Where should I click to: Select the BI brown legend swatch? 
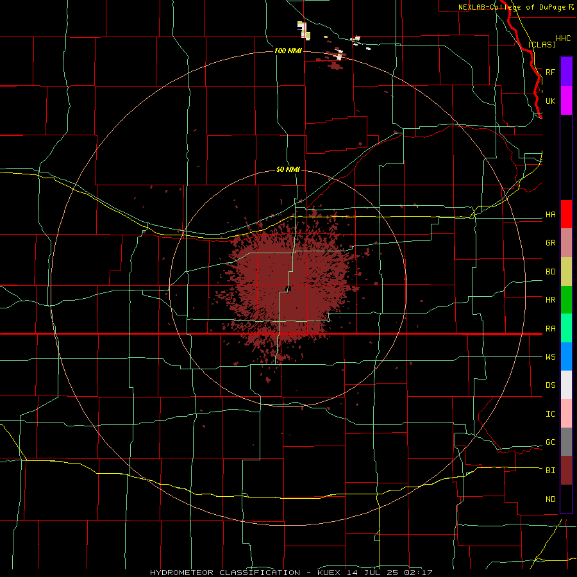(x=566, y=471)
